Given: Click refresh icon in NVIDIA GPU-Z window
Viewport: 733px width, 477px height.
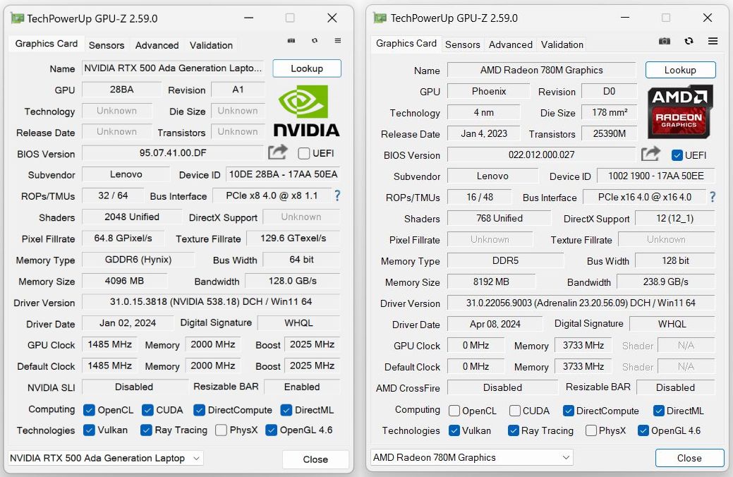Looking at the screenshot, I should coord(315,41).
